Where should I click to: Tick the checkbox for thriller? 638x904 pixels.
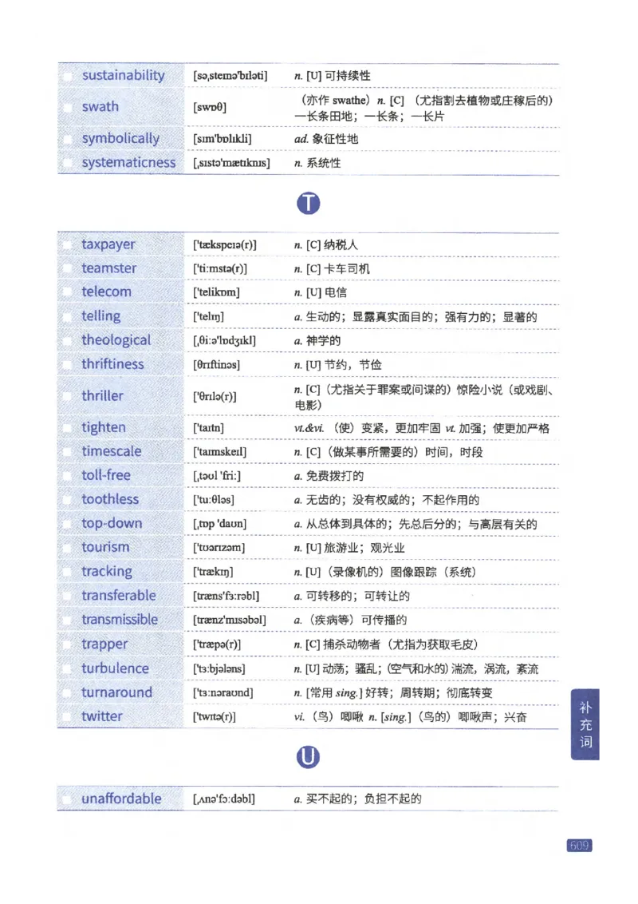coord(66,395)
